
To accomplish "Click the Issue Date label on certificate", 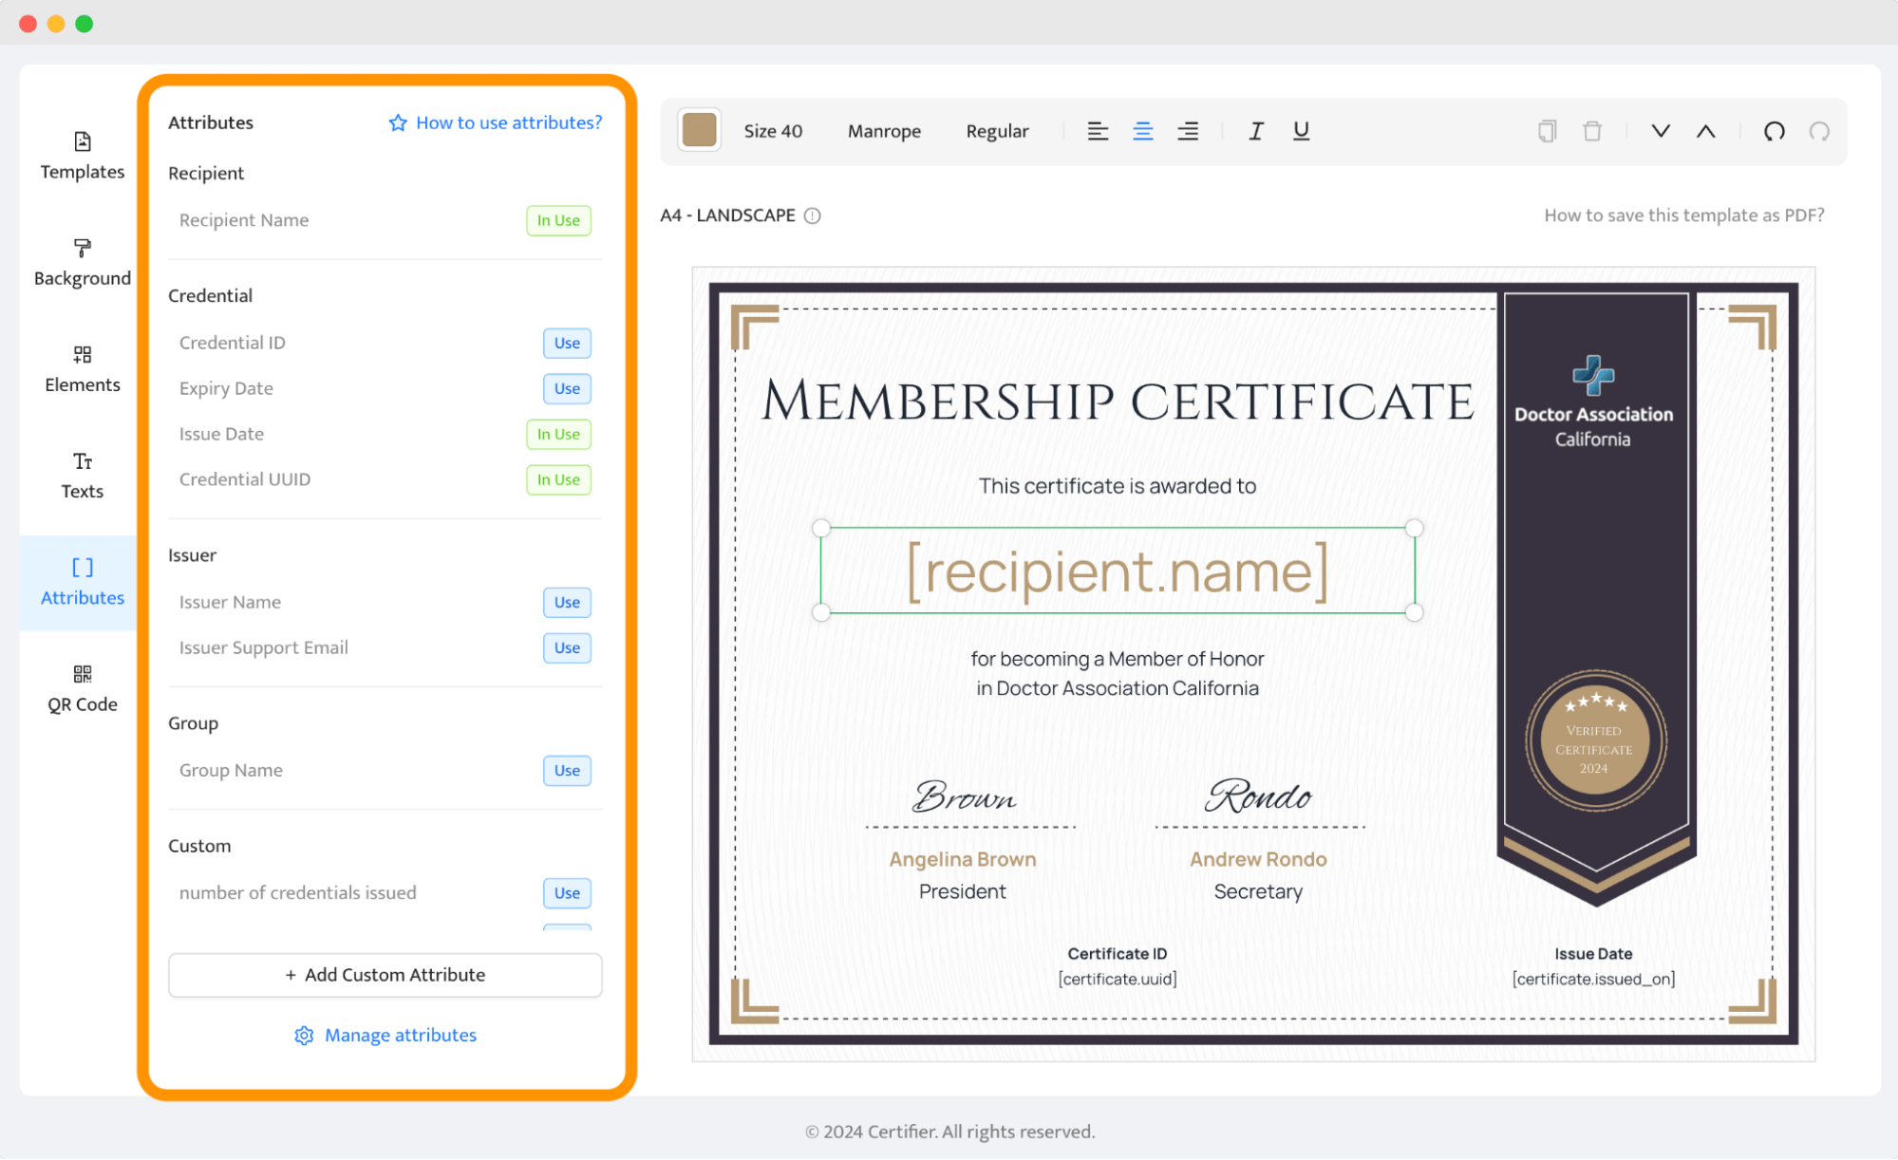I will point(1593,954).
